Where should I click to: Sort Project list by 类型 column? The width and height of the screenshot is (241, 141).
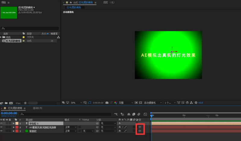29,34
